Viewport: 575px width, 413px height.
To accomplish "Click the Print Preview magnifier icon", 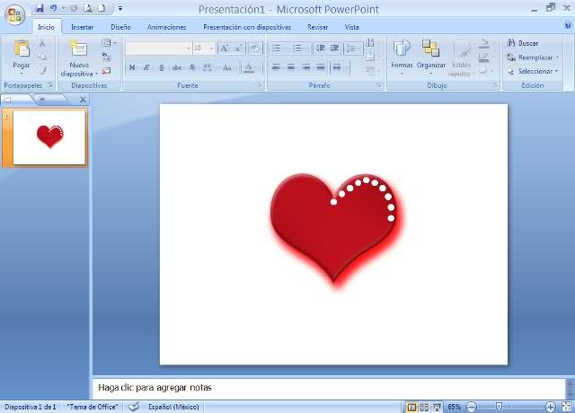I will pos(88,8).
